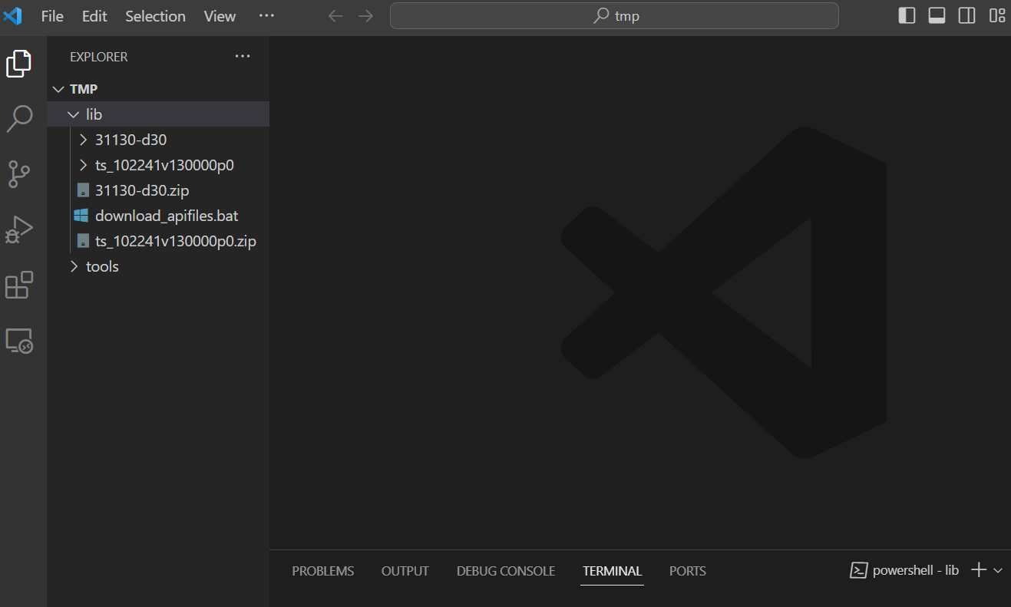This screenshot has height=607, width=1011.
Task: Open the File menu
Action: (52, 16)
